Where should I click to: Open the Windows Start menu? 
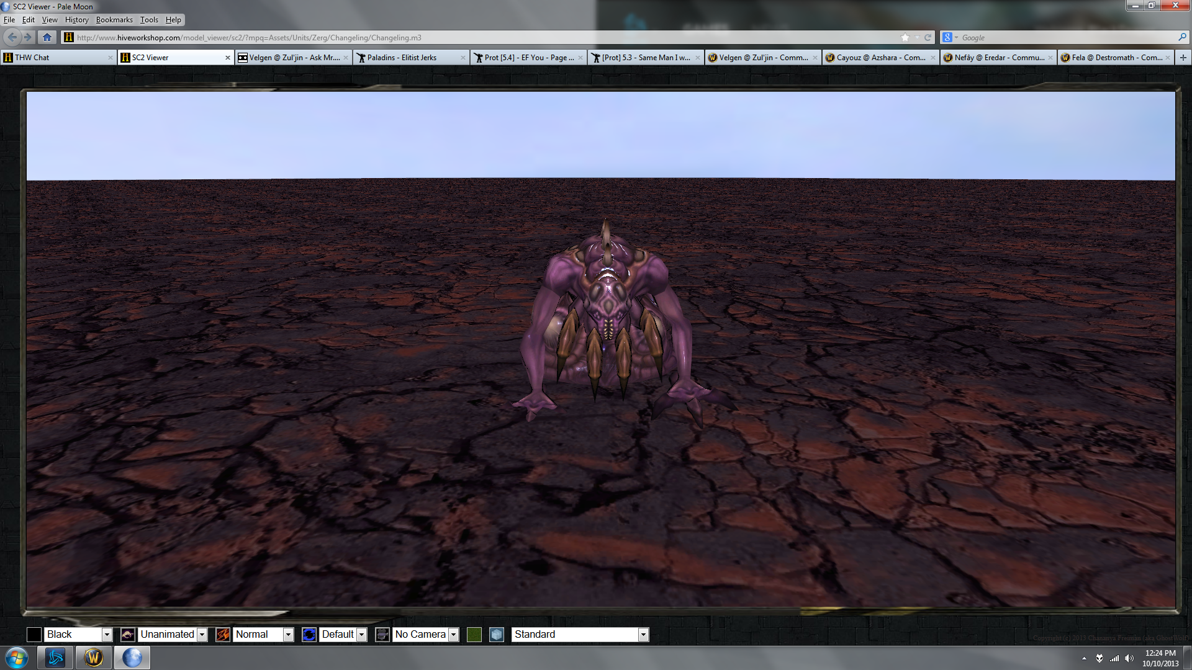coord(17,658)
